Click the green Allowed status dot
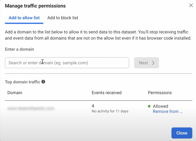 tap(149, 106)
